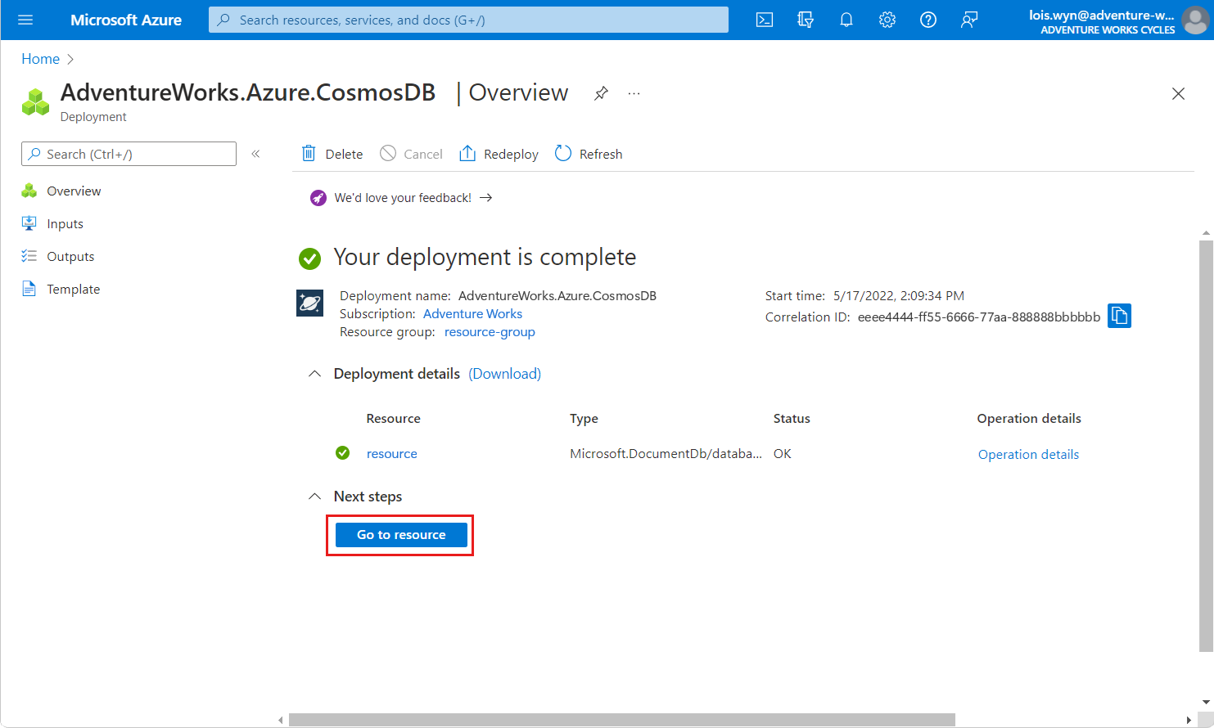1214x728 pixels.
Task: Pin the deployment overview to dashboard
Action: click(601, 93)
